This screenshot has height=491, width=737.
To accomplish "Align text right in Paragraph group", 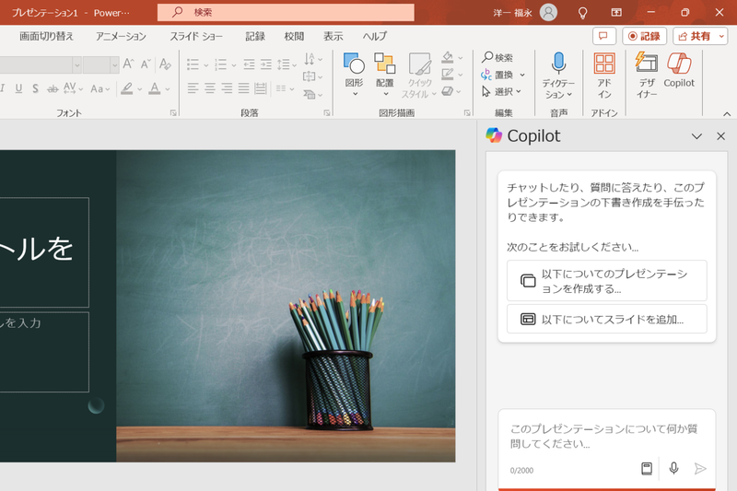I will point(227,88).
